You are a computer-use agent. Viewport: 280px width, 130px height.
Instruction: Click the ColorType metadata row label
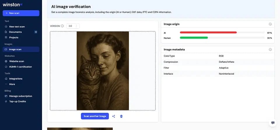pyautogui.click(x=169, y=56)
